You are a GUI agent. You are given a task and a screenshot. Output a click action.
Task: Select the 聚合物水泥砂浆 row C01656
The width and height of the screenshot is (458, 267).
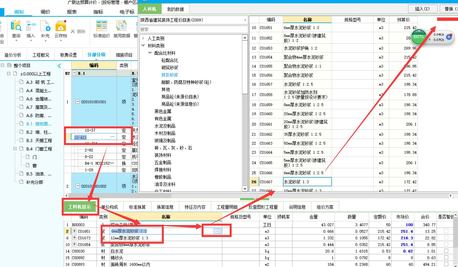(x=333, y=75)
